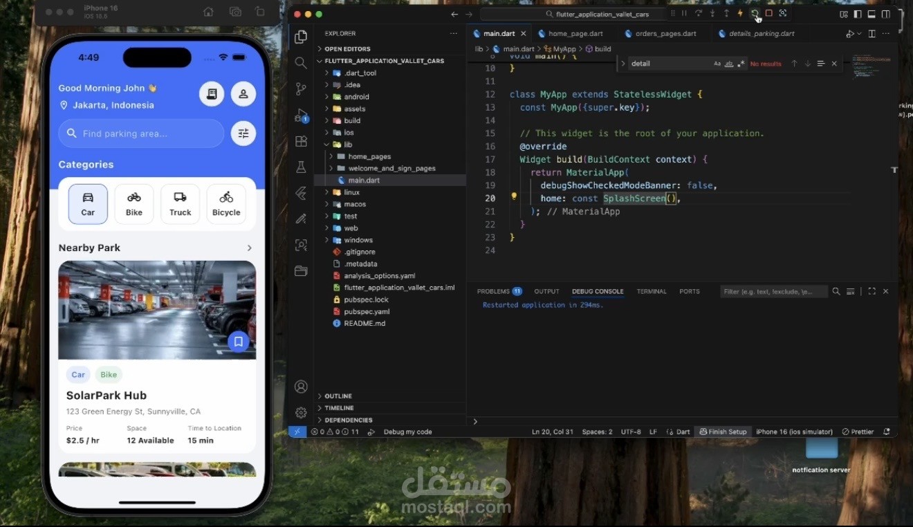Toggle primary side bar visibility

[858, 14]
